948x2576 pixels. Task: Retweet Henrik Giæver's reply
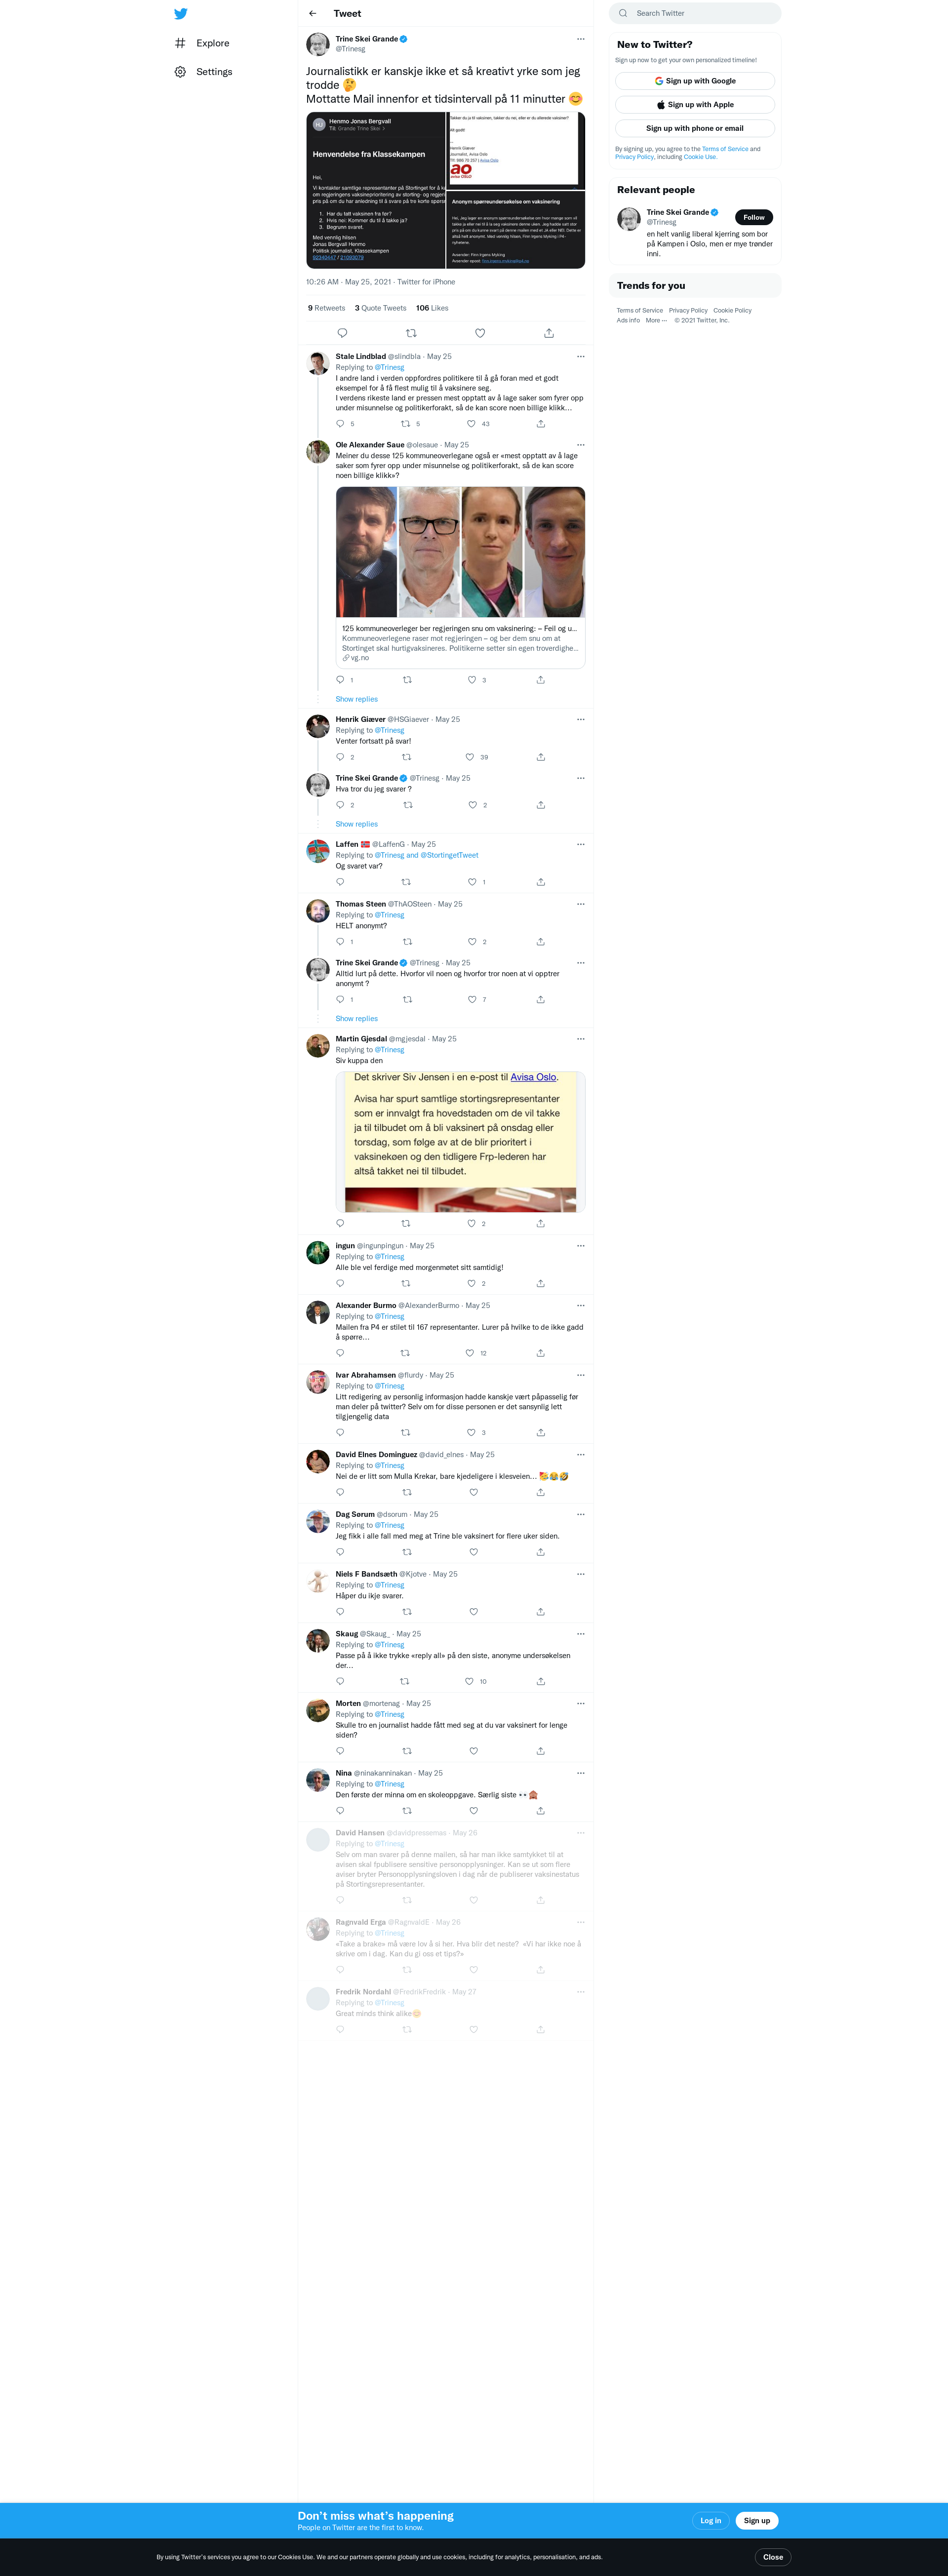pos(406,757)
